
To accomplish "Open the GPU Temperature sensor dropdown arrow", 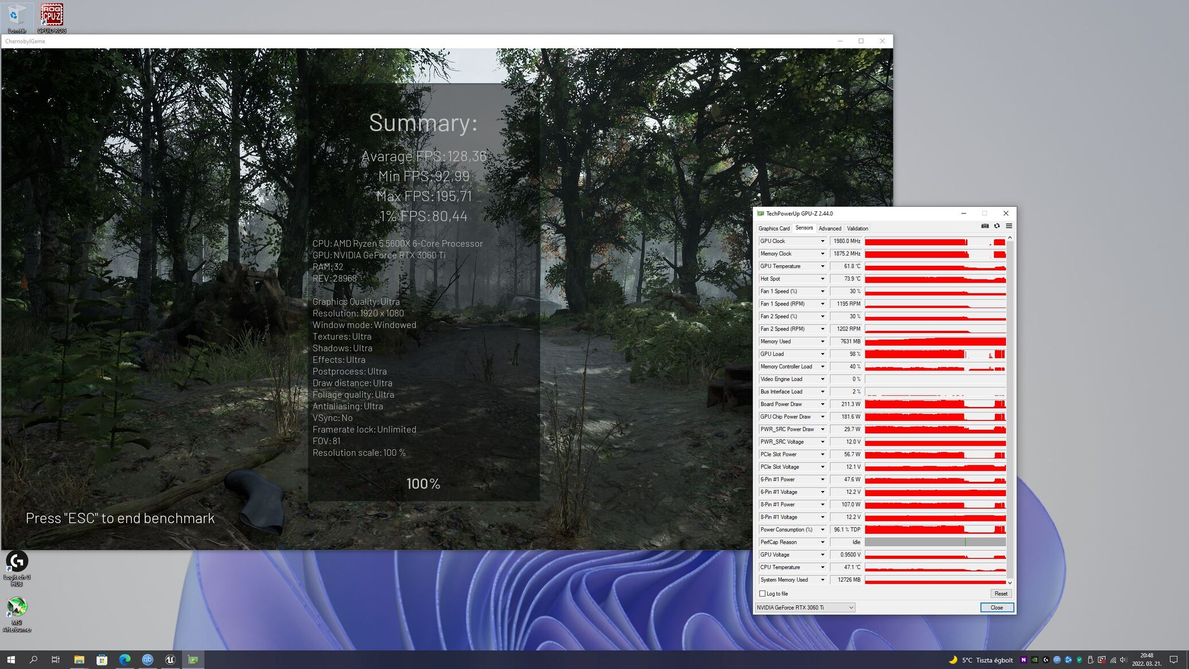I will click(822, 266).
